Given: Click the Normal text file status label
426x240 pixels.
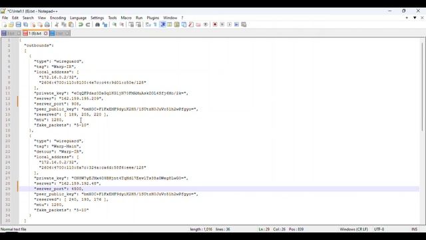Looking at the screenshot, I should [x=13, y=229].
